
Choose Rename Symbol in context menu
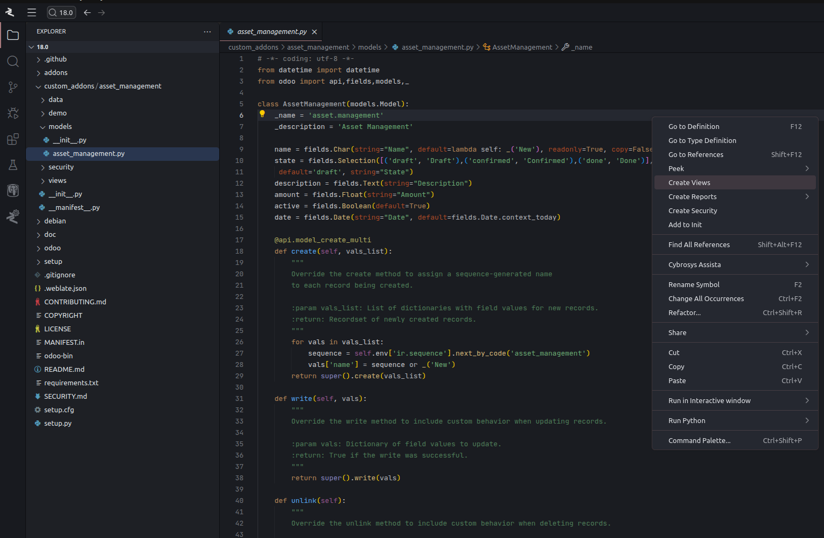pos(693,285)
